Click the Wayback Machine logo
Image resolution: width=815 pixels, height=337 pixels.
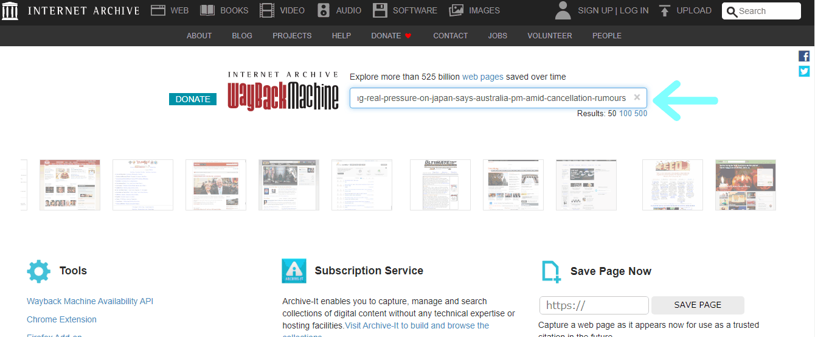283,91
